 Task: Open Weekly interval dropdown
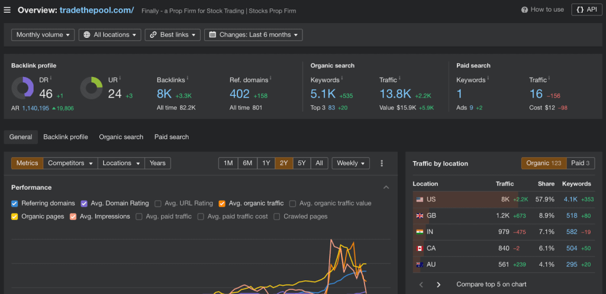point(350,163)
